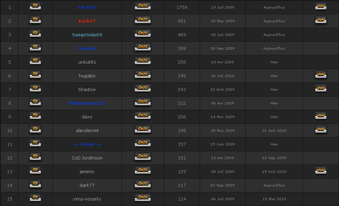Open wR KYO's profile link

pyautogui.click(x=87, y=7)
